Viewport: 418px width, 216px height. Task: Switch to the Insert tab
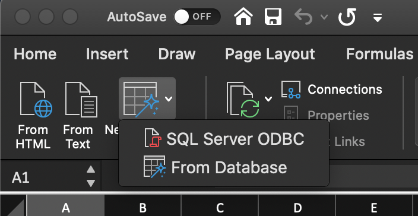107,54
